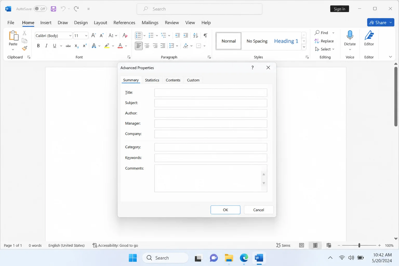
Task: Click OK in Advanced Properties dialog
Action: click(225, 210)
